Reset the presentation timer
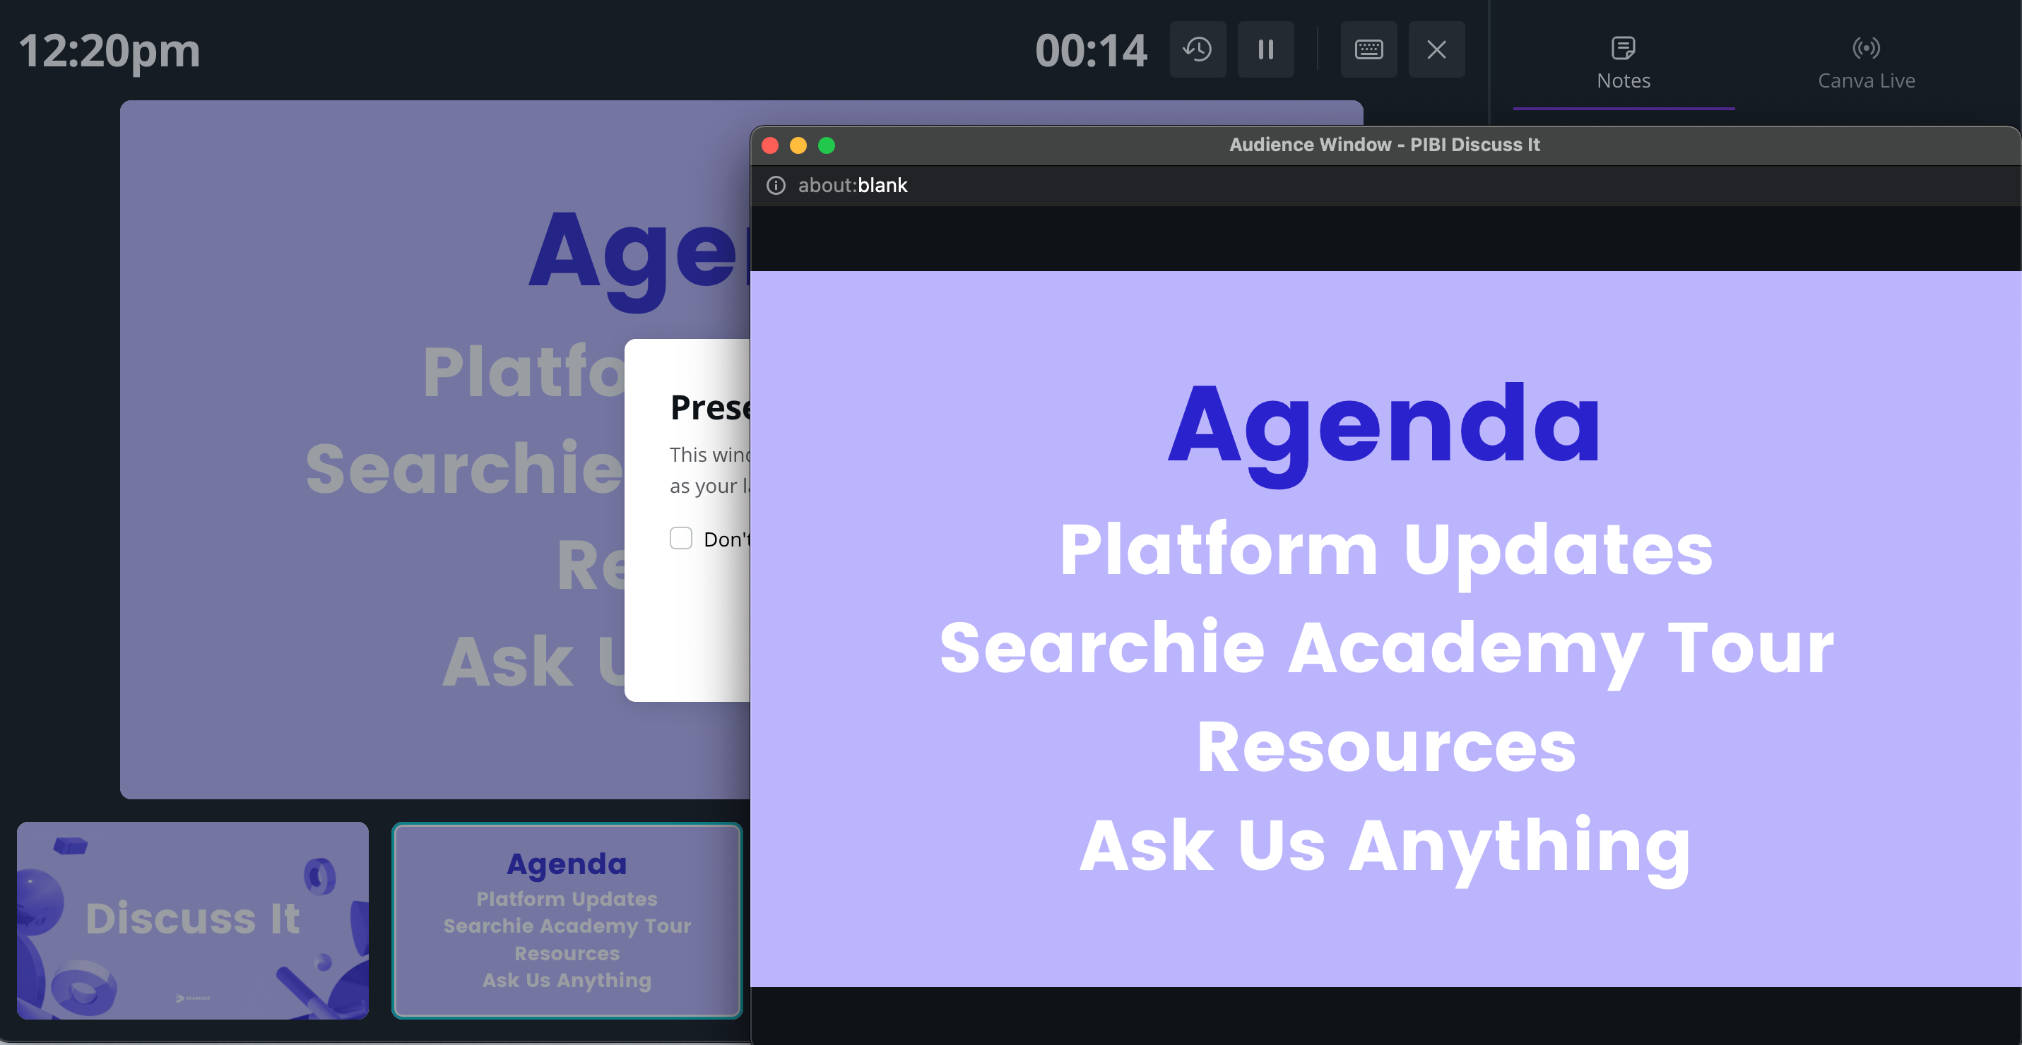The height and width of the screenshot is (1045, 2022). (x=1198, y=49)
